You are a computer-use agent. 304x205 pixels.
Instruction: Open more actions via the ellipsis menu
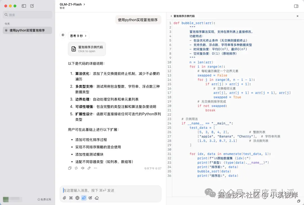(x=95, y=168)
